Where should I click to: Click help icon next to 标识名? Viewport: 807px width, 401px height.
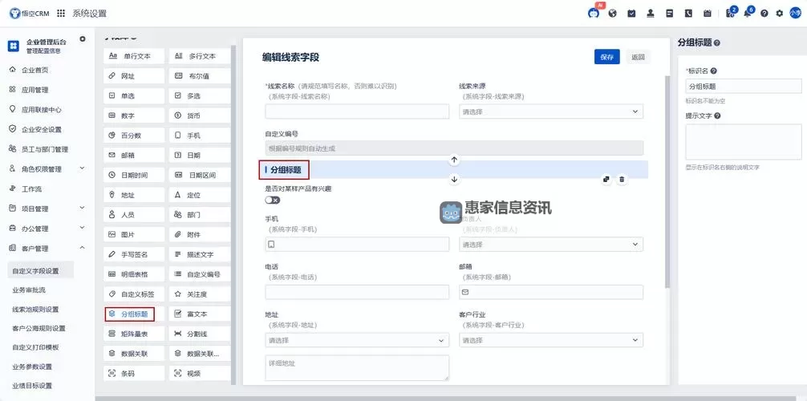click(x=714, y=71)
